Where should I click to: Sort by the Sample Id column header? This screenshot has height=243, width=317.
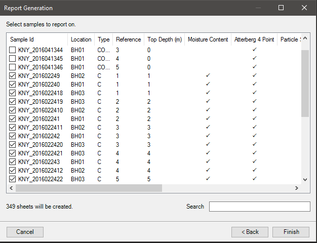pos(37,39)
